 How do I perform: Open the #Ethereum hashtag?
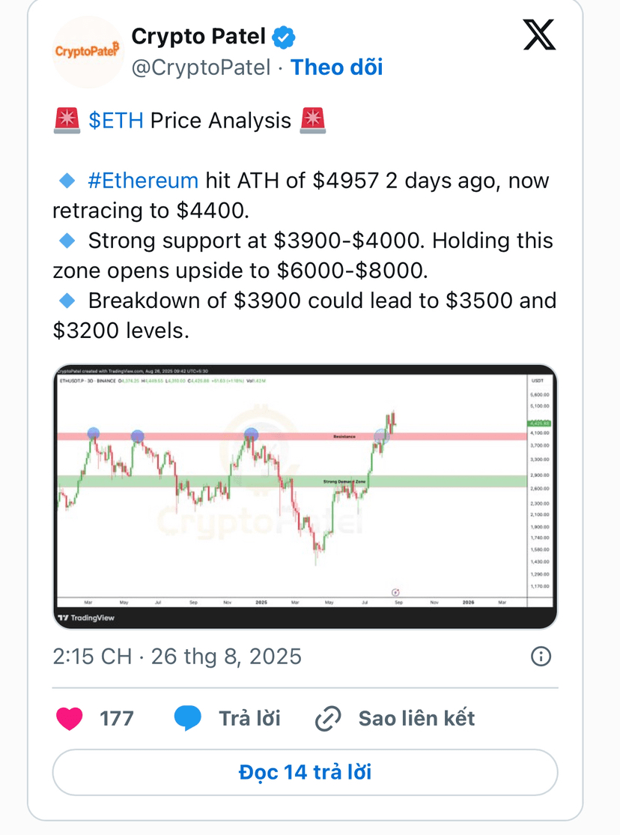pyautogui.click(x=143, y=181)
